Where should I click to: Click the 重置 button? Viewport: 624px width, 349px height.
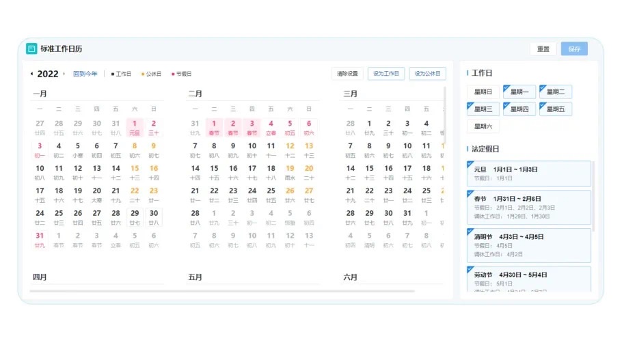tap(543, 49)
